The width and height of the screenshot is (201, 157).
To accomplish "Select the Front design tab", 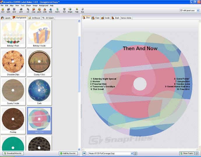I will pos(96,18).
